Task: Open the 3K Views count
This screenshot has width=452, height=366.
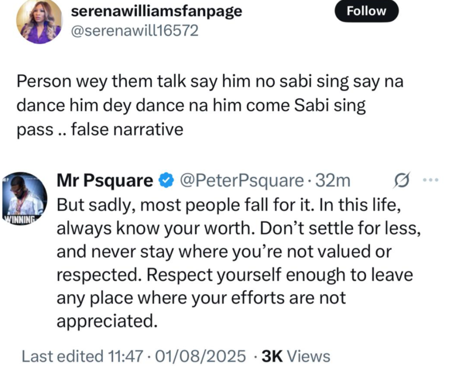Action: tap(296, 356)
